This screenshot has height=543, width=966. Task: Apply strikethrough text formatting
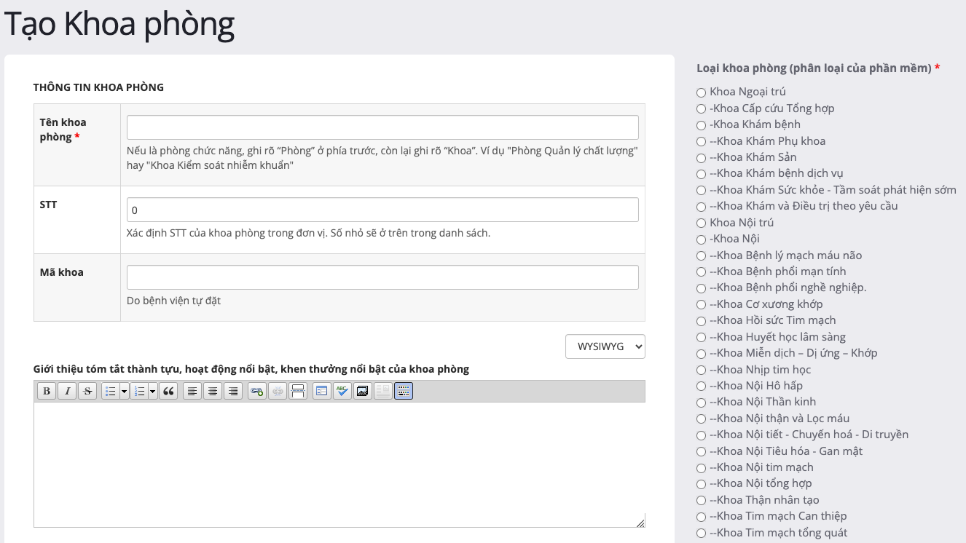click(x=87, y=392)
